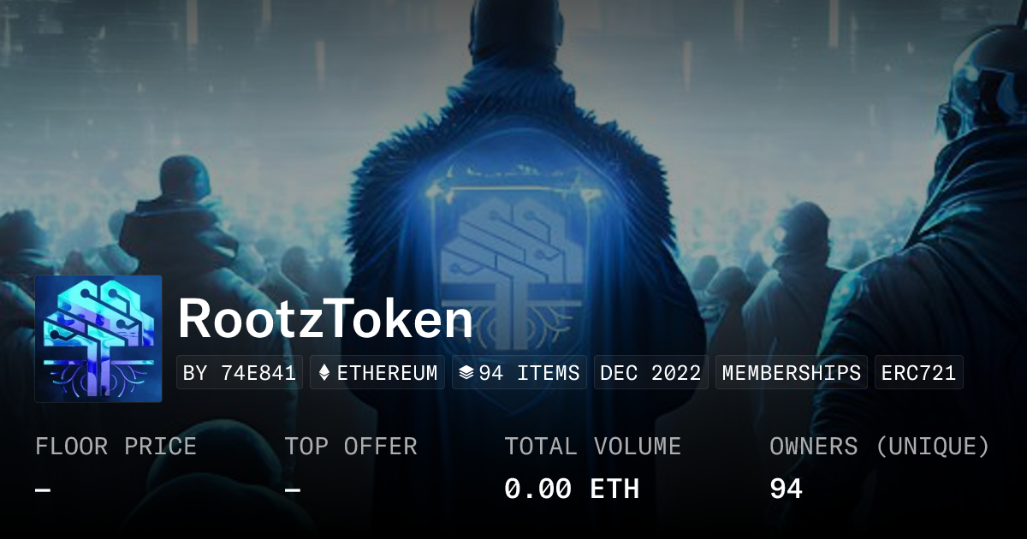Click the stacked layers items icon
Viewport: 1027px width, 539px height.
[x=466, y=373]
